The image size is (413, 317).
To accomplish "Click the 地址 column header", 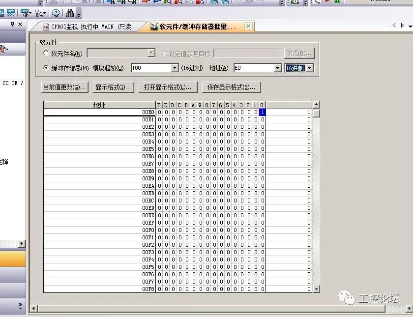I will 99,105.
